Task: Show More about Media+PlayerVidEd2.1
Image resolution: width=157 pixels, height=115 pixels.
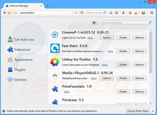Action: pos(94,78)
